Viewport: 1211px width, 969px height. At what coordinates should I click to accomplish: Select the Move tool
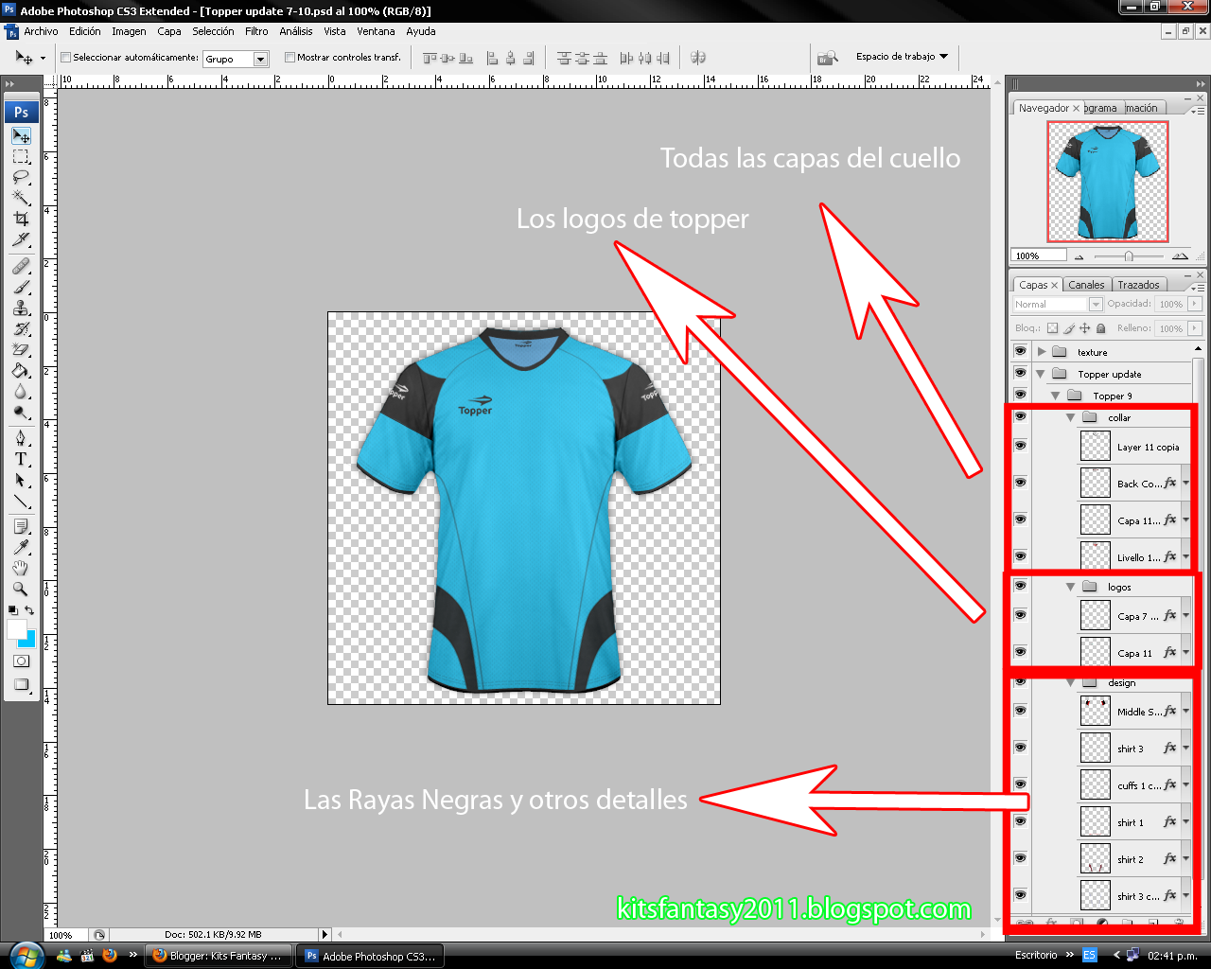(21, 135)
